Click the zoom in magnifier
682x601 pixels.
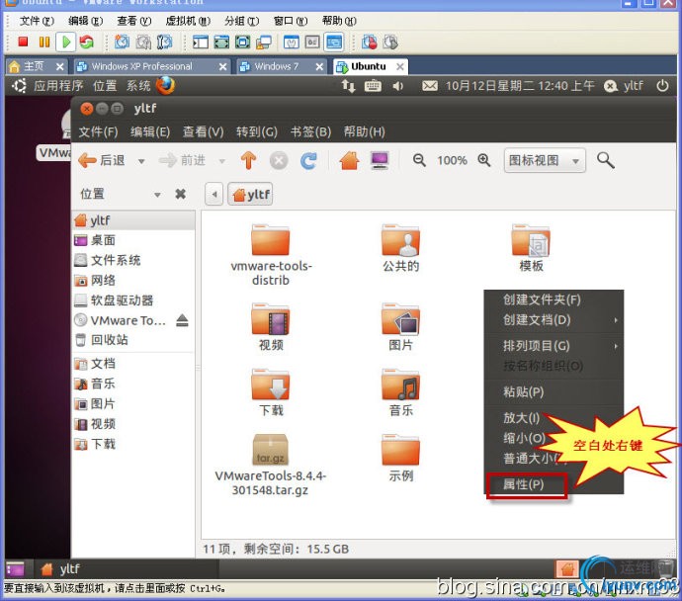coord(484,160)
